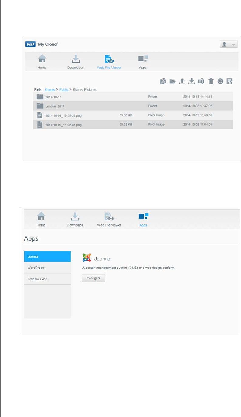The height and width of the screenshot is (417, 241).
Task: Go to Home tab in top My Cloud panel
Action: (x=42, y=62)
